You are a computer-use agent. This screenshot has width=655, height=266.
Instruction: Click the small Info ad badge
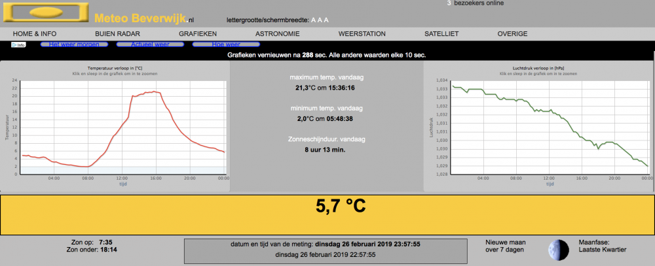coord(18,44)
